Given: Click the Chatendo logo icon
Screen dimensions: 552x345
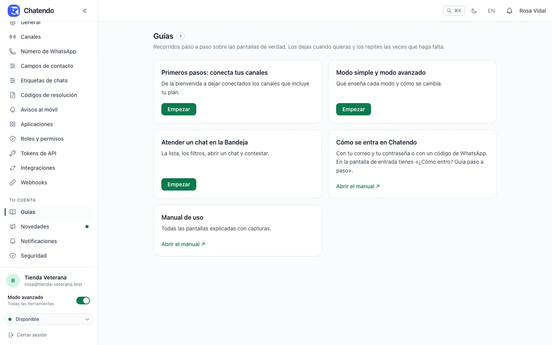Looking at the screenshot, I should [x=14, y=11].
